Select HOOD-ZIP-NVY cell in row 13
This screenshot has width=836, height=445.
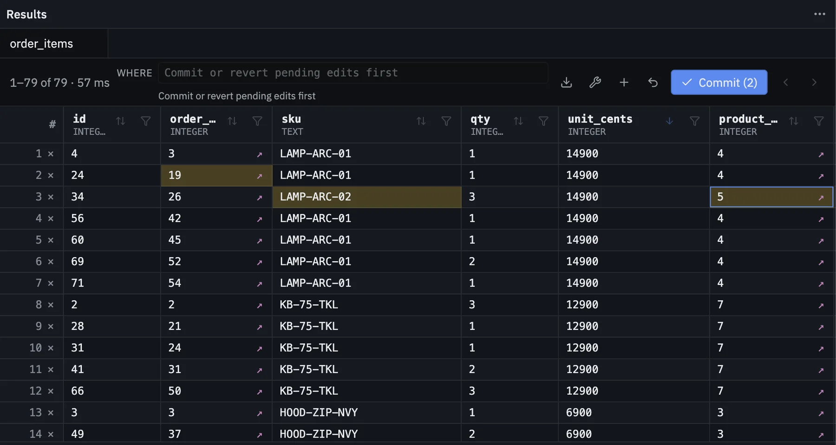[x=366, y=413]
